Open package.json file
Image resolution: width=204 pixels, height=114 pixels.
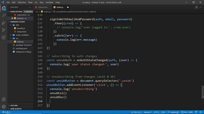(21, 48)
